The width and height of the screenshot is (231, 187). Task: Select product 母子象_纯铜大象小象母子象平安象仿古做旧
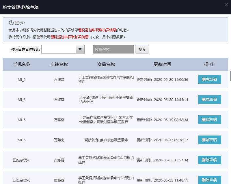pyautogui.click(x=106, y=100)
